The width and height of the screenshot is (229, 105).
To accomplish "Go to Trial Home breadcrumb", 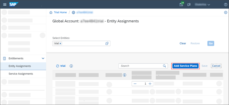I will click(60, 12).
